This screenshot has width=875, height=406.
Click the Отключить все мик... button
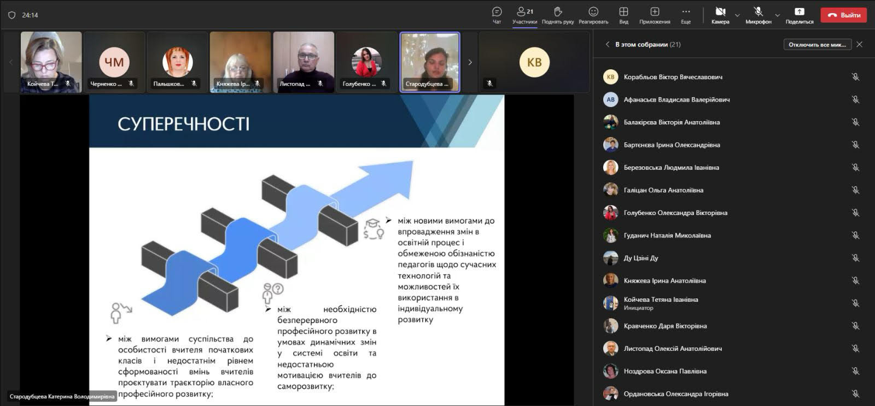[817, 45]
